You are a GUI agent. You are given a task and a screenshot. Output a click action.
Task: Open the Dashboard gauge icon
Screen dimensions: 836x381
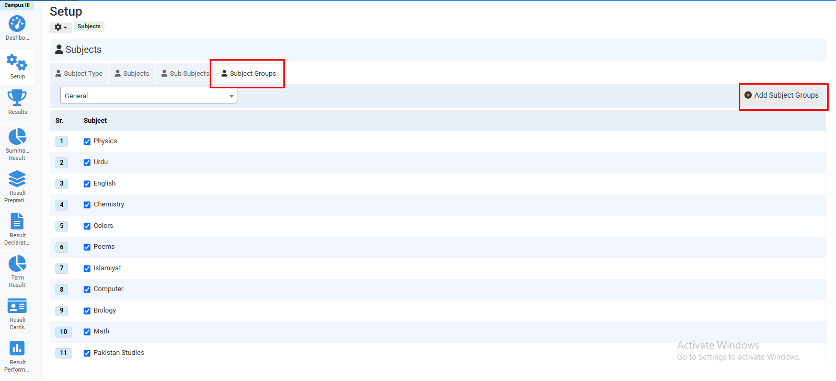[x=17, y=24]
